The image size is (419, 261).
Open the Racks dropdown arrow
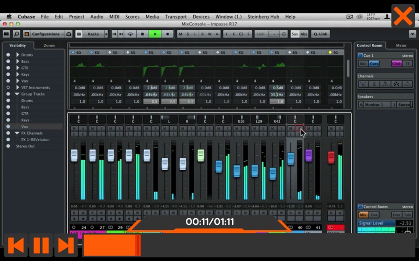point(106,34)
